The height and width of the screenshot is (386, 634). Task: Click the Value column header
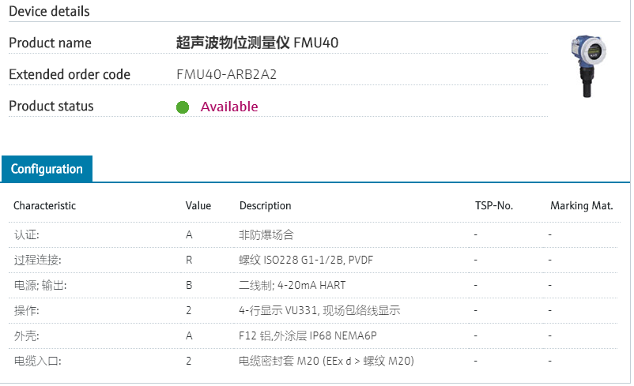(198, 206)
